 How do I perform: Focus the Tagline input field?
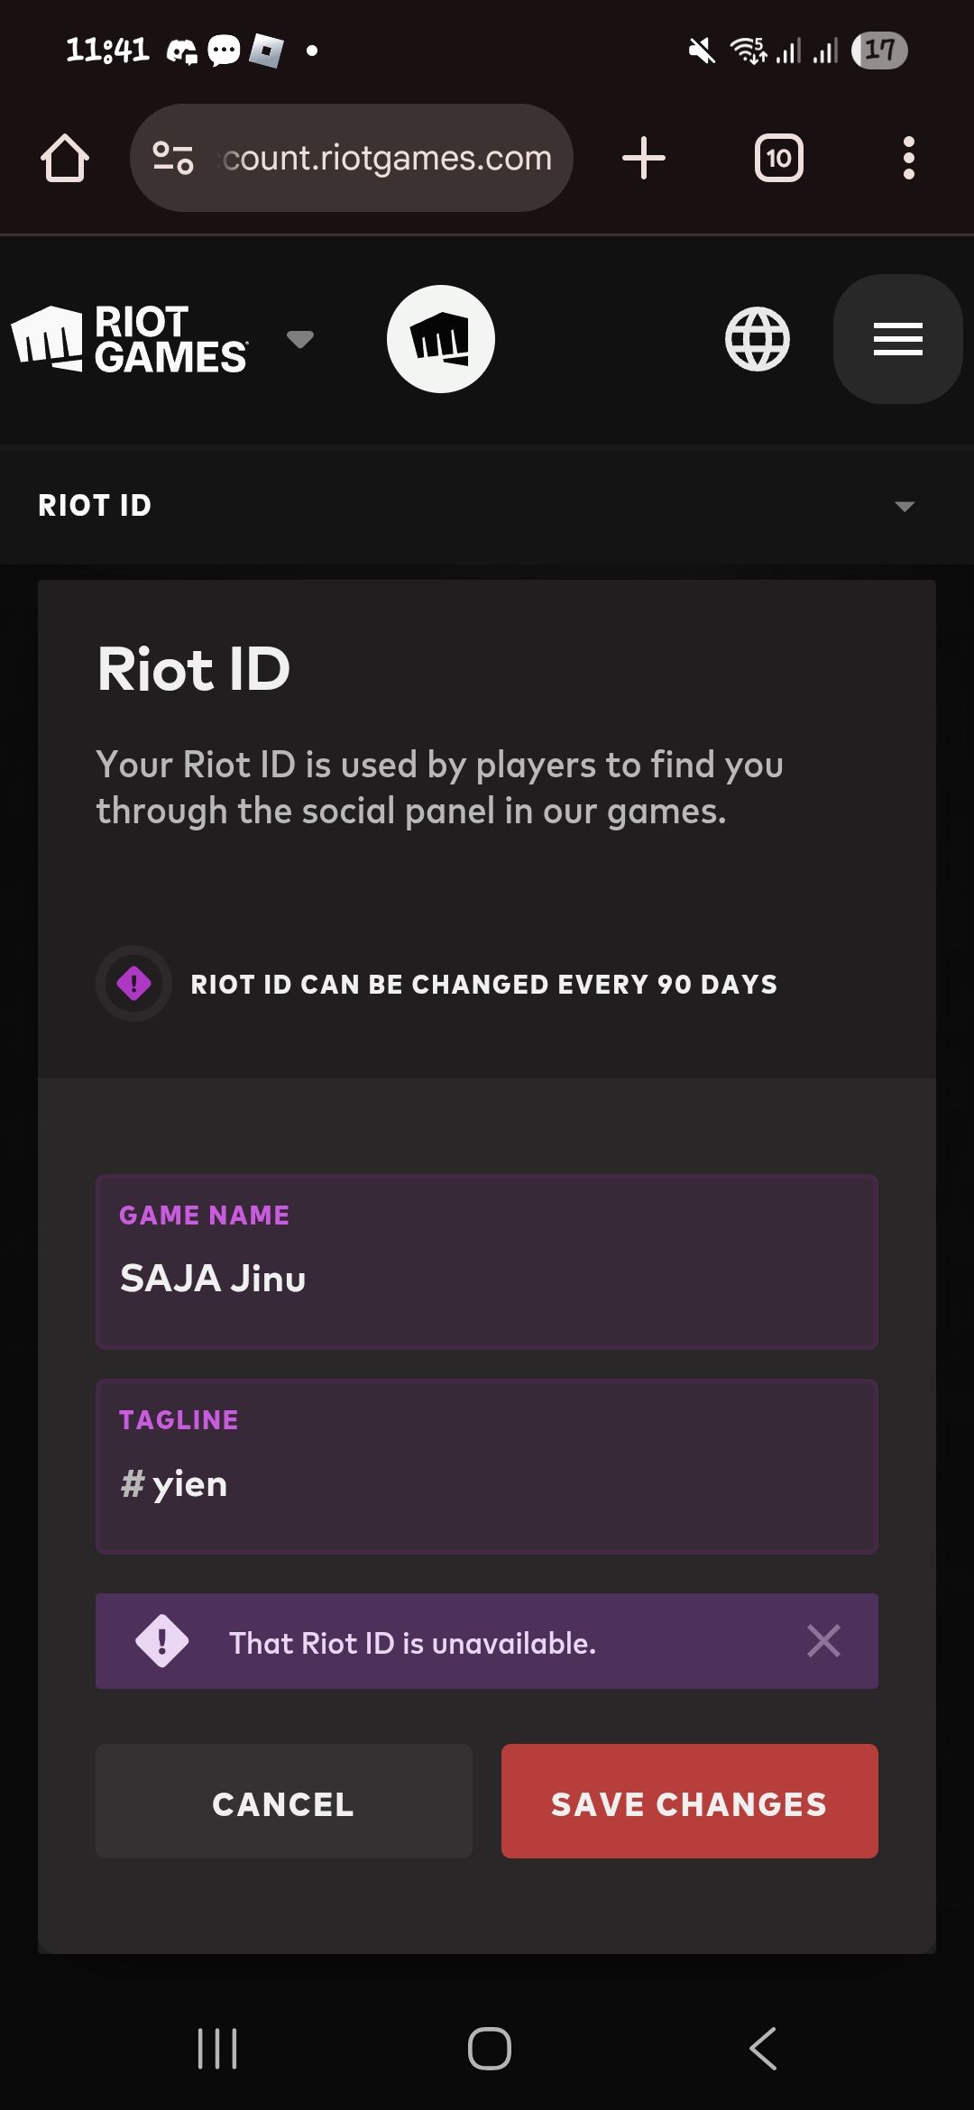tap(487, 1466)
